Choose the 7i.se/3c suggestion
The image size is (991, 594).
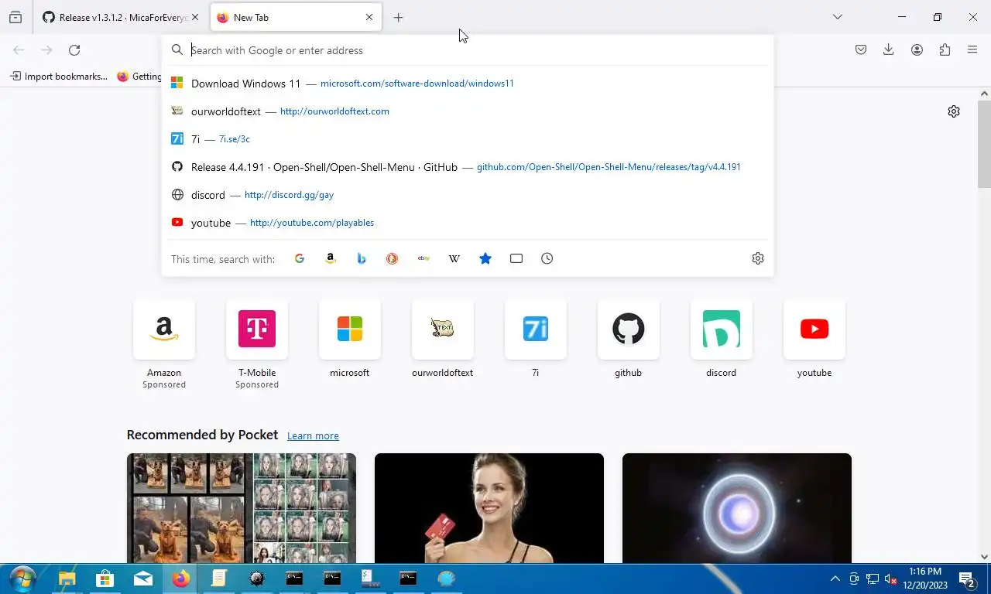coord(468,139)
